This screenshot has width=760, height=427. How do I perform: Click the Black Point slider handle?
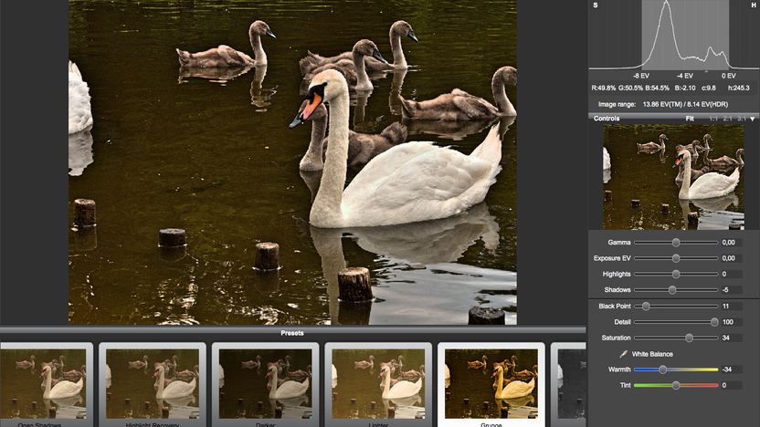point(646,306)
